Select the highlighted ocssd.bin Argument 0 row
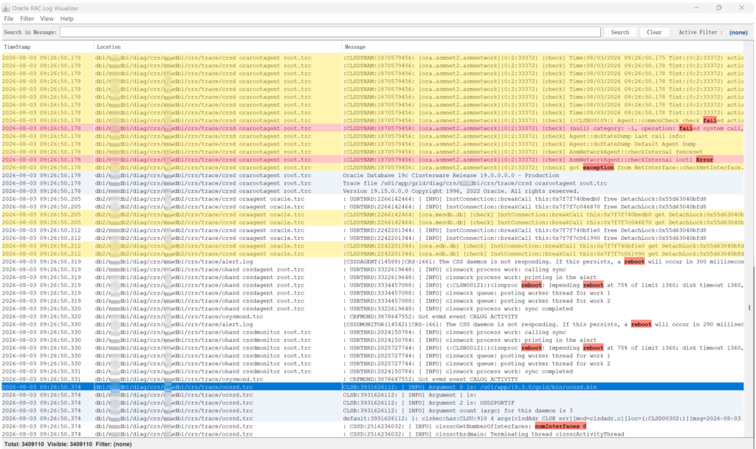Viewport: 756px width, 449px height. [372, 387]
